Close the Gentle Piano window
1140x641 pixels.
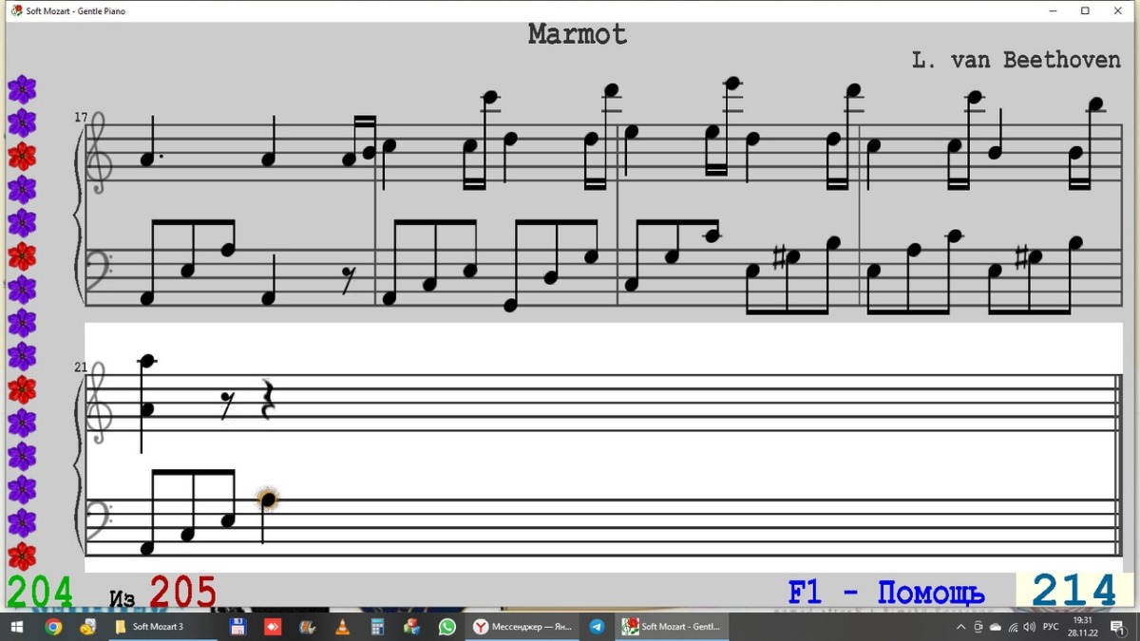pyautogui.click(x=1118, y=10)
